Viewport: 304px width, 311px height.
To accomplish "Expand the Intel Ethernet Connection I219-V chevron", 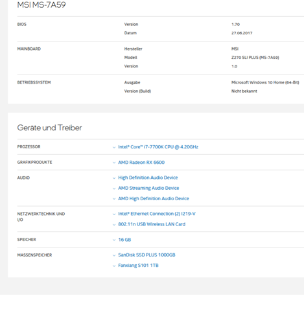I will (x=114, y=214).
